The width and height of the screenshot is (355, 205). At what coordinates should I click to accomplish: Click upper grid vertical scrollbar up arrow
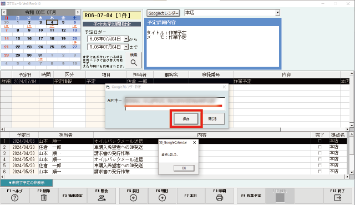(x=351, y=73)
